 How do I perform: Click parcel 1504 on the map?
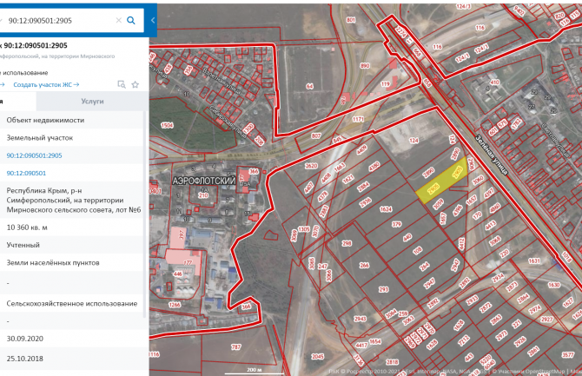[167, 125]
